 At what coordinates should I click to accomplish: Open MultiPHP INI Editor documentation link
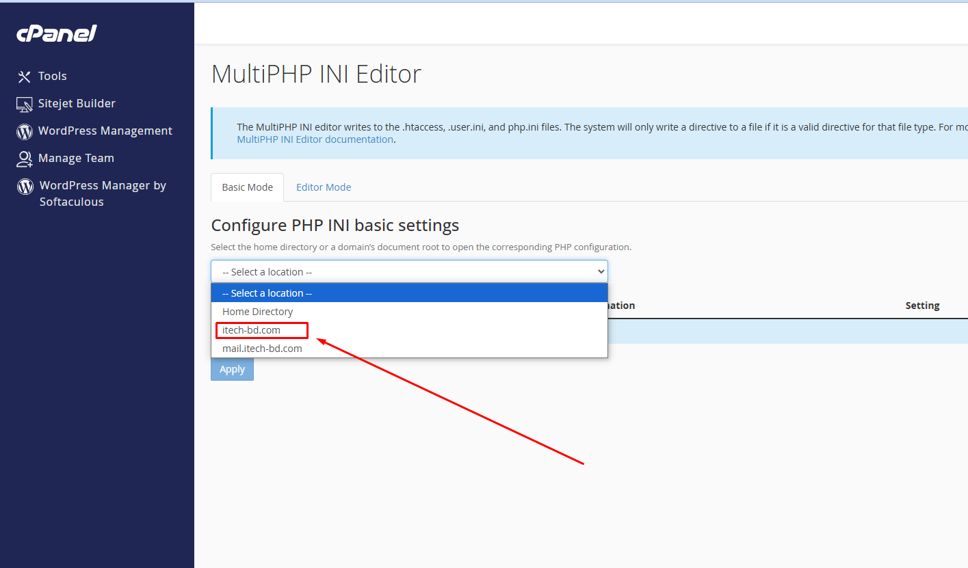click(x=315, y=139)
